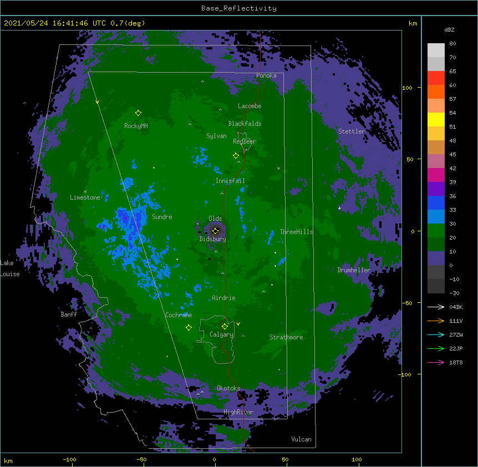
Task: Click the Ponoka label
Action: [x=266, y=75]
